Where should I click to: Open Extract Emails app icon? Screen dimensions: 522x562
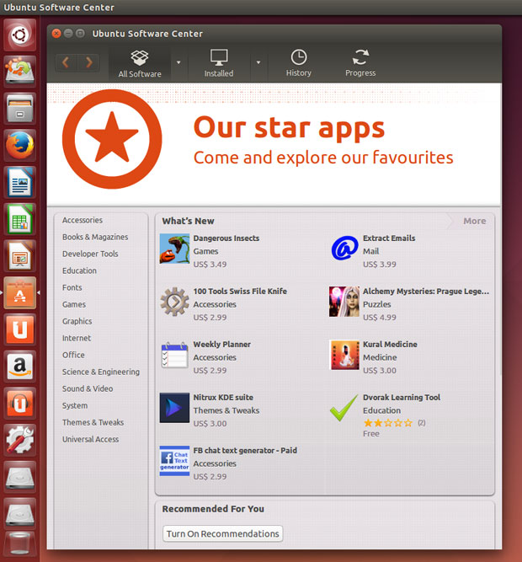click(x=344, y=249)
